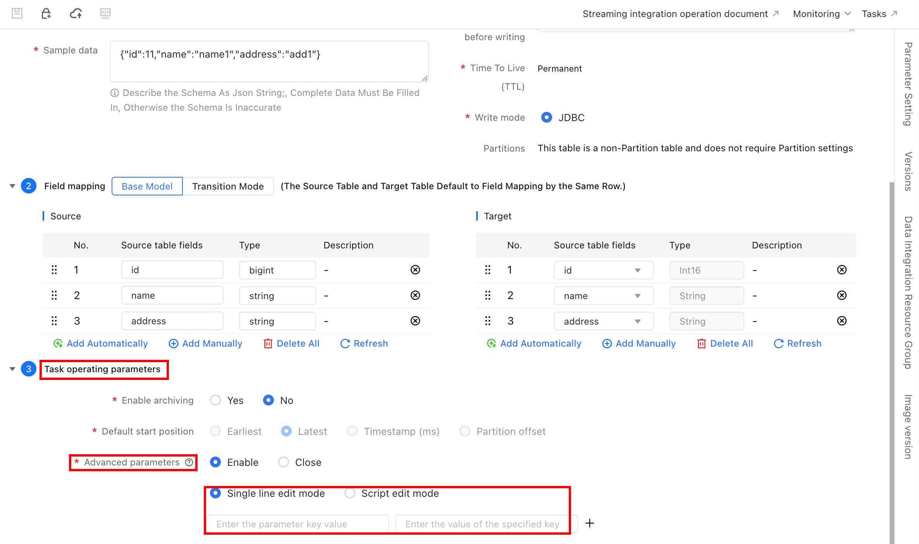Click the parameter key value input field
This screenshot has height=544, width=919.
[298, 524]
